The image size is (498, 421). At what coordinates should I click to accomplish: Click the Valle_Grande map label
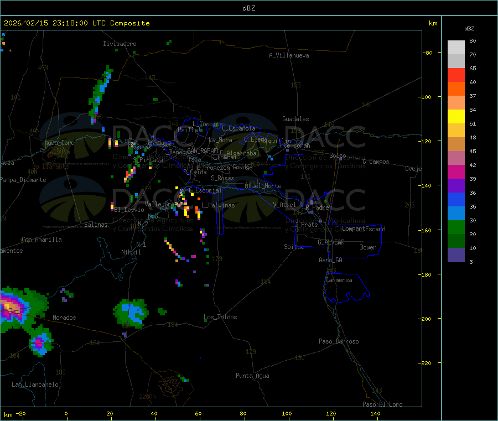click(x=164, y=204)
